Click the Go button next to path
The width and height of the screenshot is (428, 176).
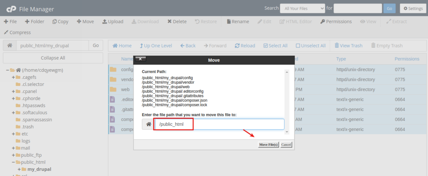[96, 45]
